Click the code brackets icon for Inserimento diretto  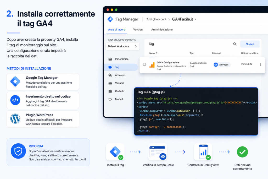point(15,100)
